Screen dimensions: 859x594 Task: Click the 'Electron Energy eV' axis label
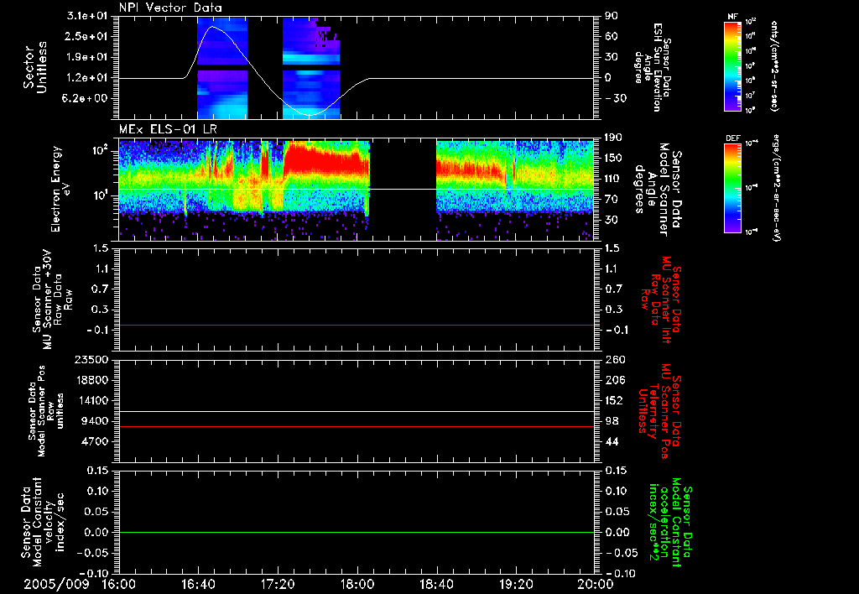pos(60,189)
